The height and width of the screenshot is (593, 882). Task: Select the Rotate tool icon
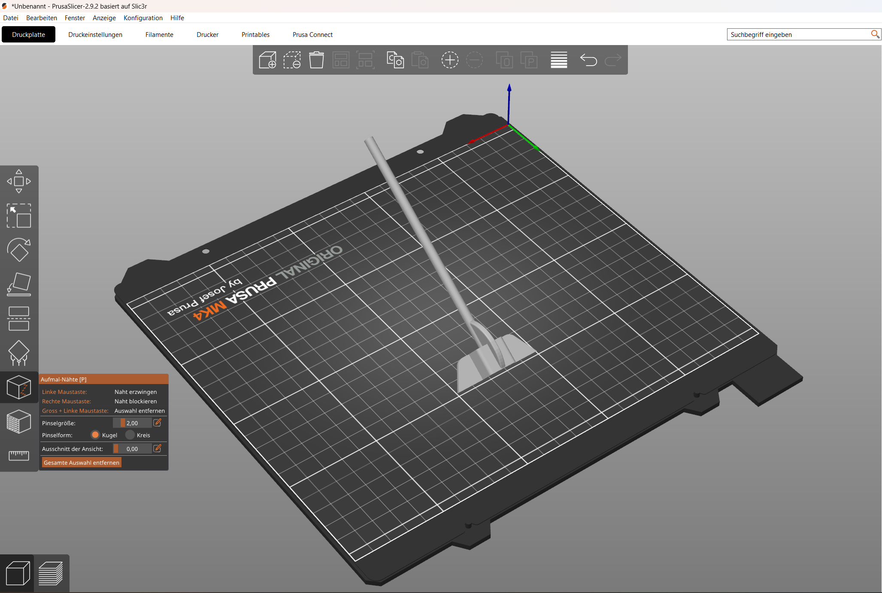[19, 250]
